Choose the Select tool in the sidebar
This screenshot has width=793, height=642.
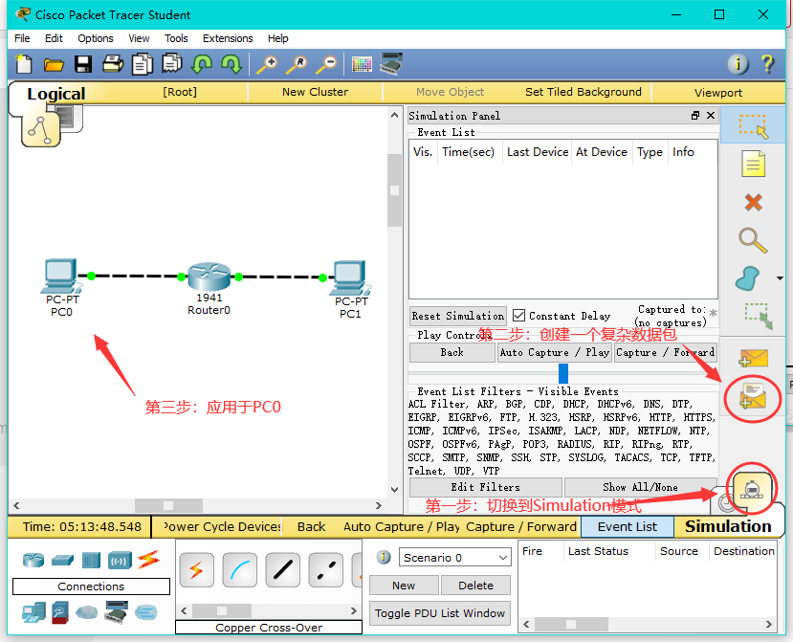753,126
